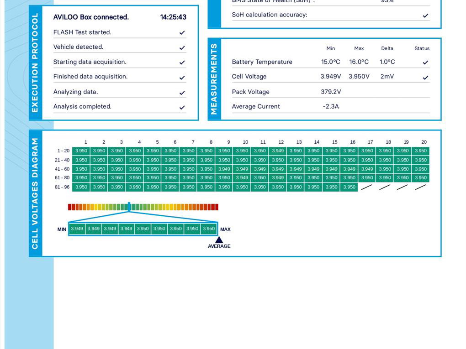
Task: Click the Pack Voltage value 379.2V
Action: pyautogui.click(x=331, y=92)
